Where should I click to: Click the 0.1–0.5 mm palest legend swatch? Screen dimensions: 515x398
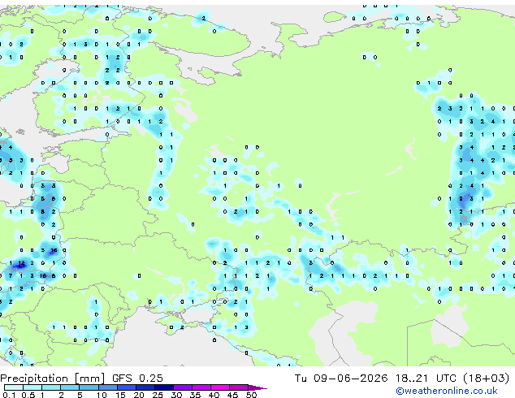coord(14,387)
